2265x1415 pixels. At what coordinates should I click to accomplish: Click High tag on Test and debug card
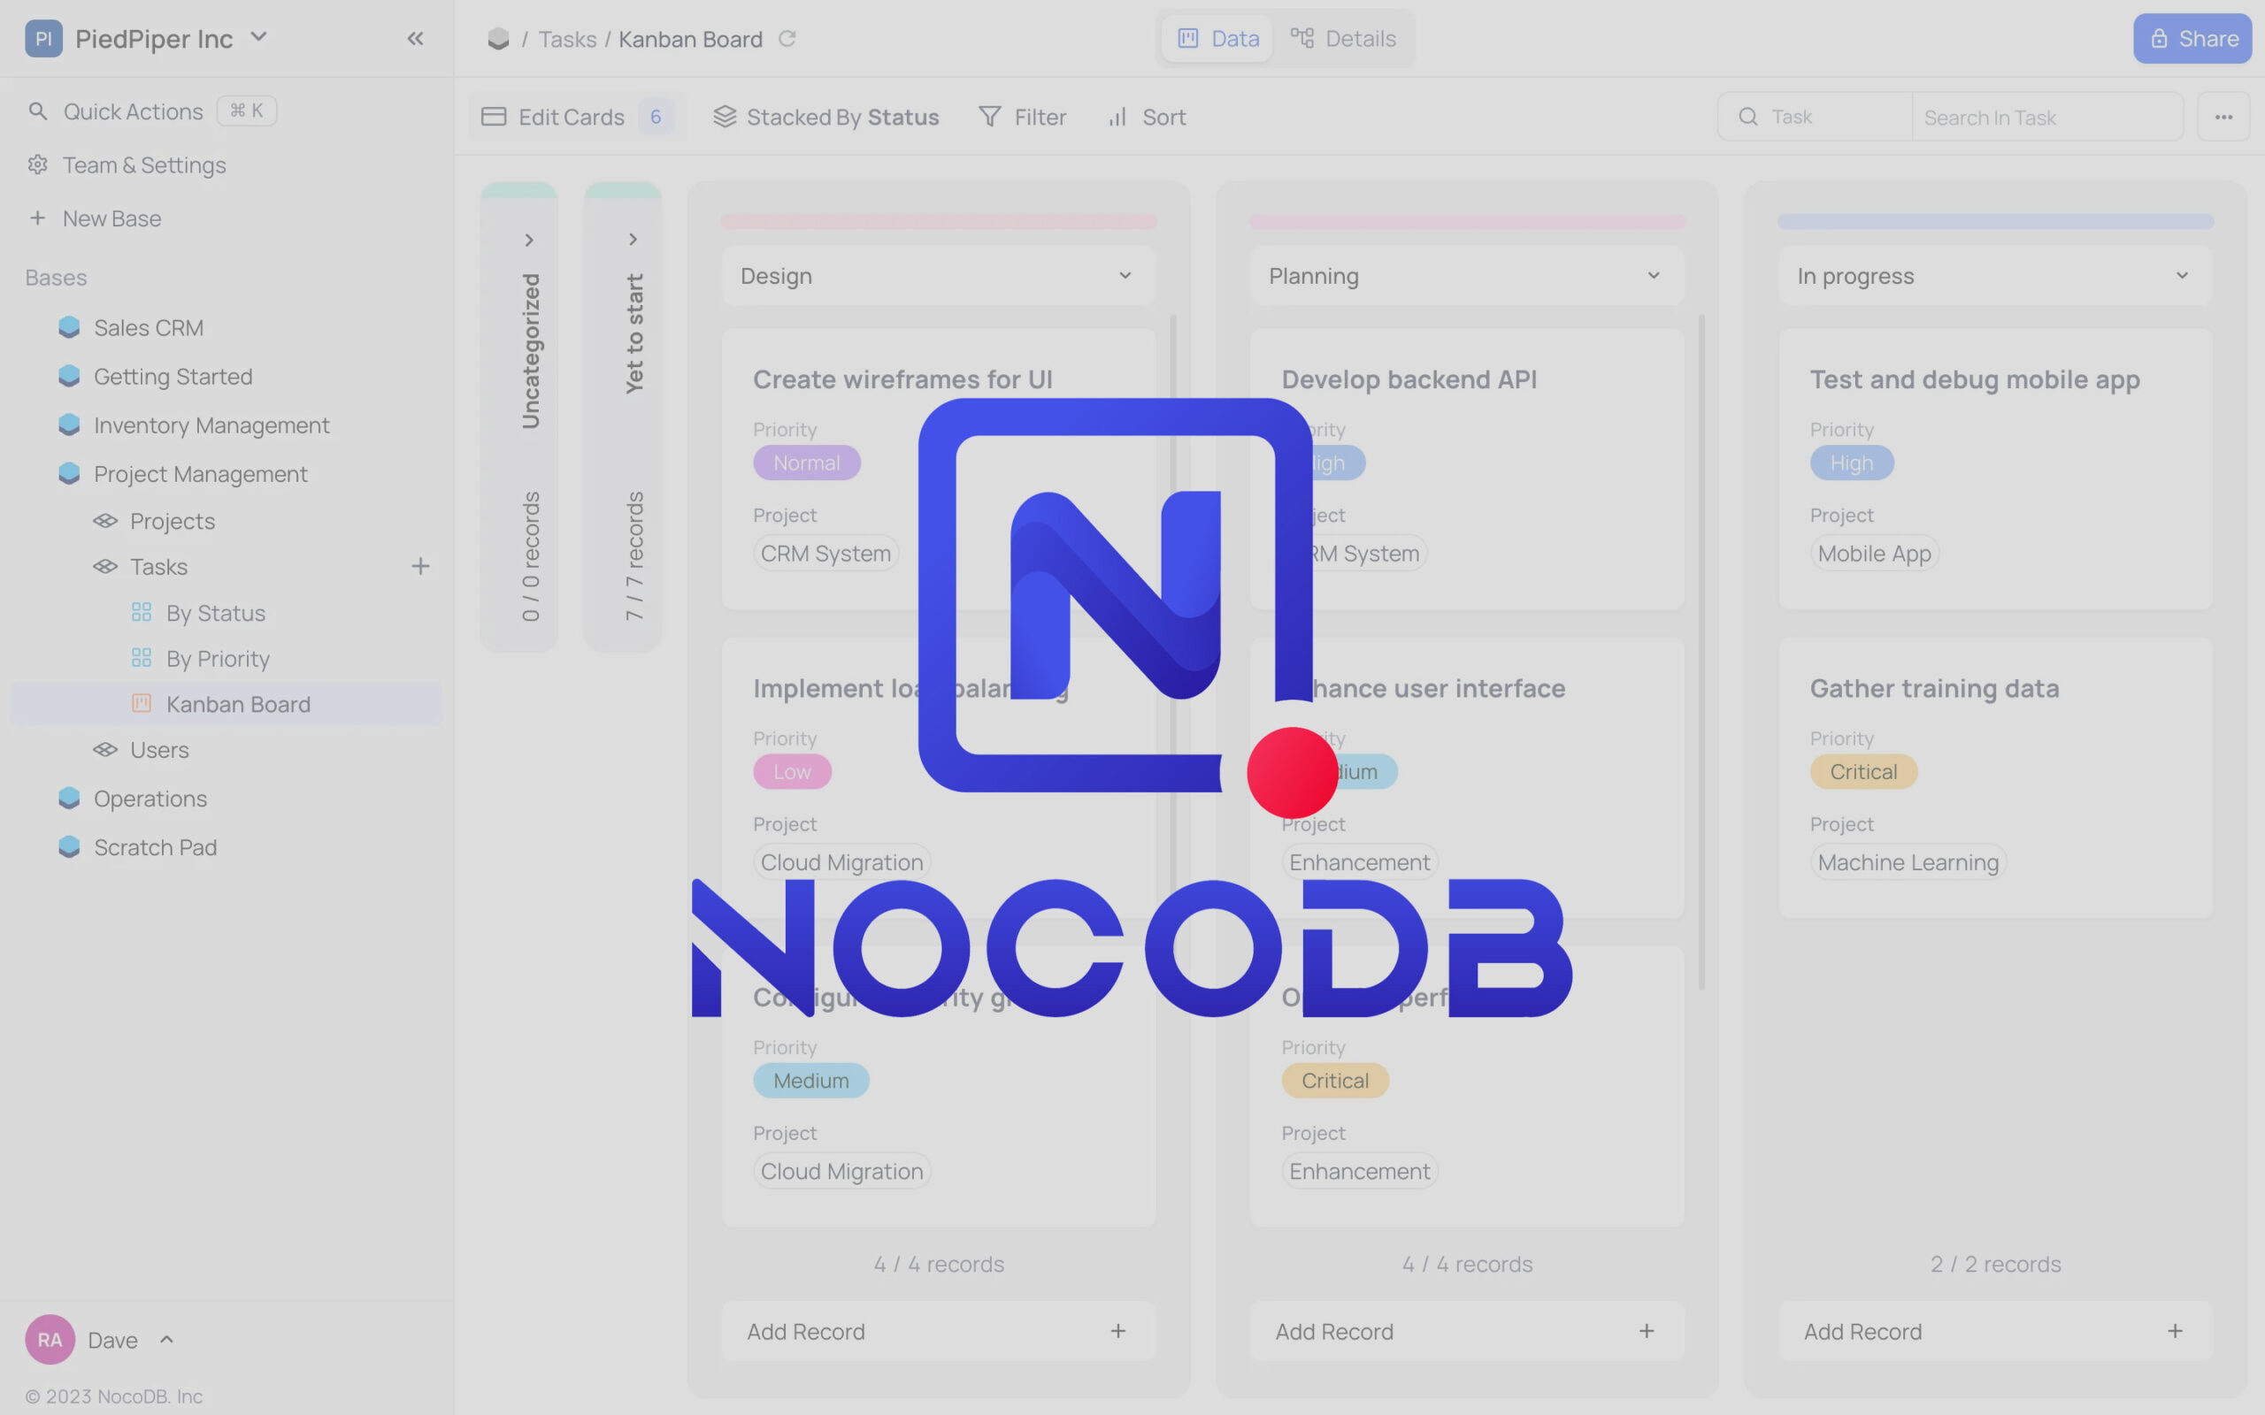click(1851, 463)
